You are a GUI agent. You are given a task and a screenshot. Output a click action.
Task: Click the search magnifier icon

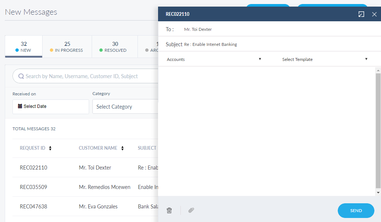coord(21,76)
